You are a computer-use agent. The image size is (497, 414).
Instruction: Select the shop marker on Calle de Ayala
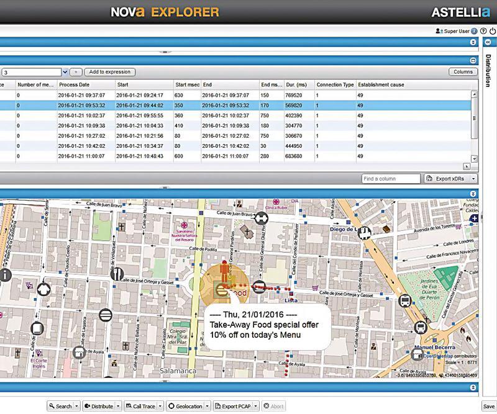point(79,352)
